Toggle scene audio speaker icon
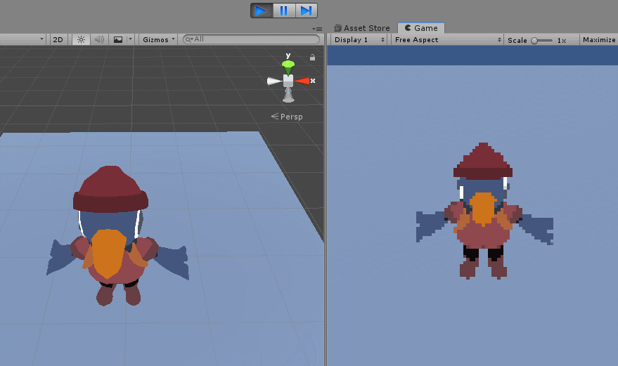 tap(99, 39)
